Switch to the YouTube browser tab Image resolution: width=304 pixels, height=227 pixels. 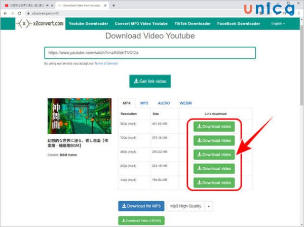pos(27,6)
